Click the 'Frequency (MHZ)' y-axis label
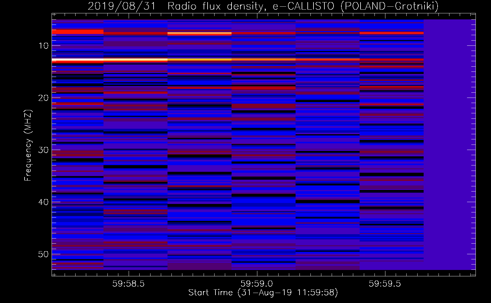The image size is (491, 303). pos(28,145)
